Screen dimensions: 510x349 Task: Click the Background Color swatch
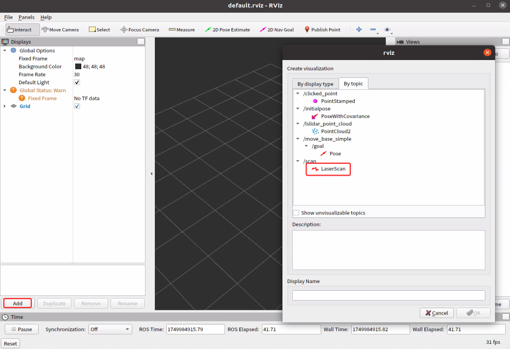[77, 66]
